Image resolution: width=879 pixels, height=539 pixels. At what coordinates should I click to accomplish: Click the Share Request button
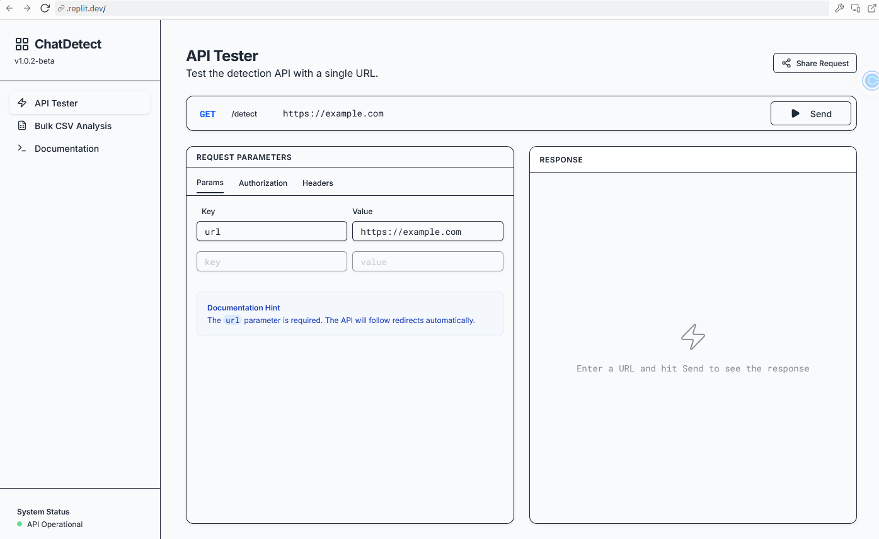point(815,62)
